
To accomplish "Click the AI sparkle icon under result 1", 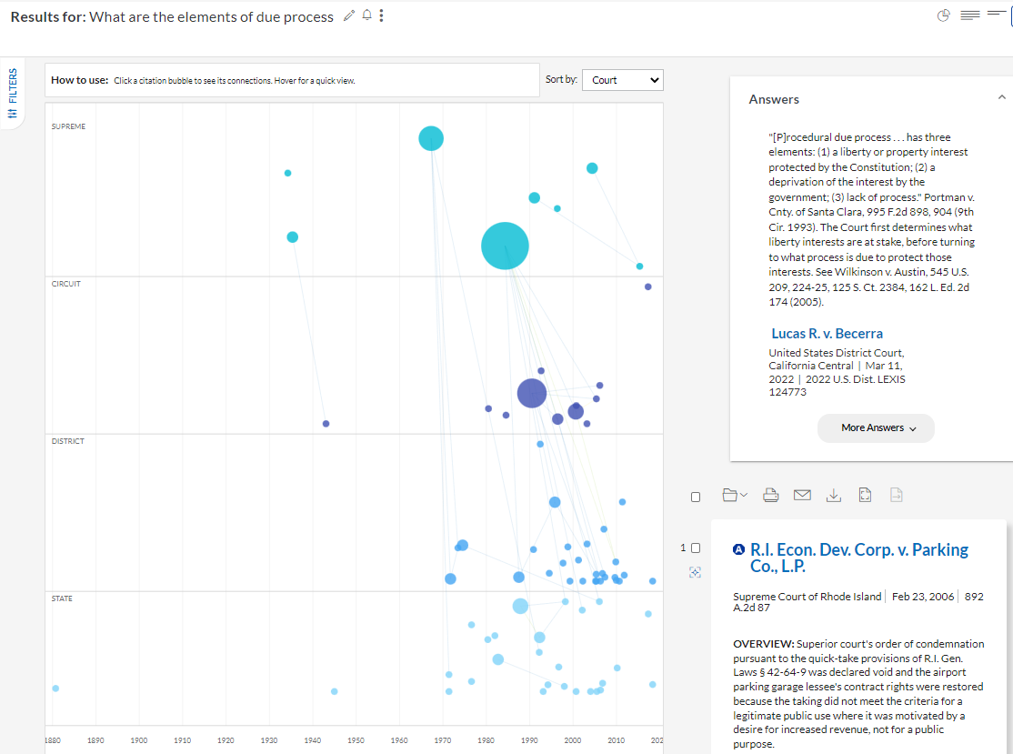I will (696, 573).
